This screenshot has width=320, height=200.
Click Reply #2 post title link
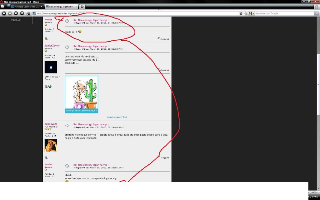click(x=91, y=46)
